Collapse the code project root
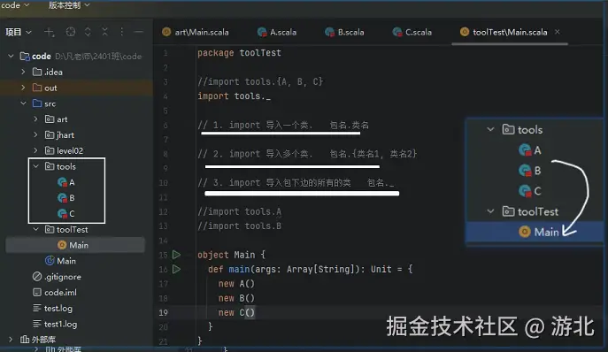 (11, 57)
